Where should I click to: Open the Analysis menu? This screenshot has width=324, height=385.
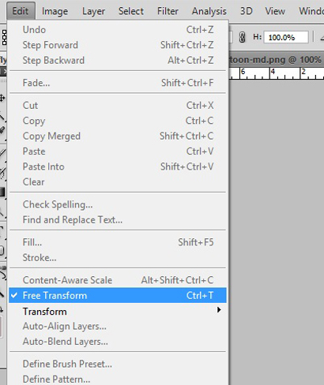tap(209, 11)
